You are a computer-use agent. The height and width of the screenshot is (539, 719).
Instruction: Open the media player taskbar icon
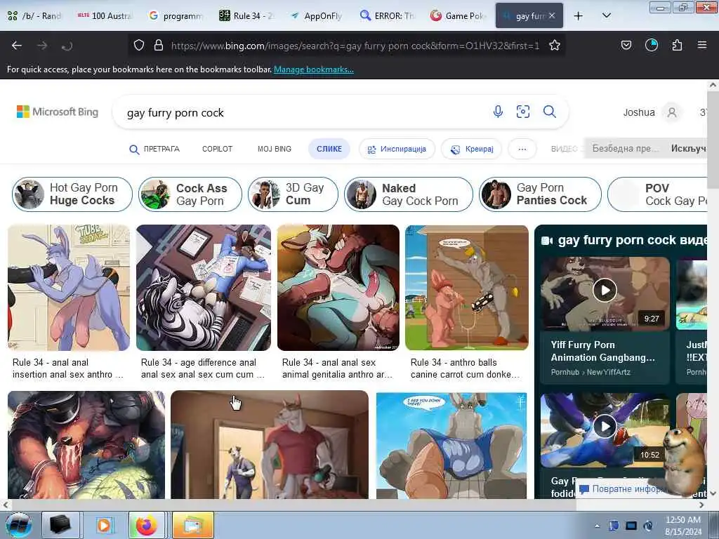point(104,525)
